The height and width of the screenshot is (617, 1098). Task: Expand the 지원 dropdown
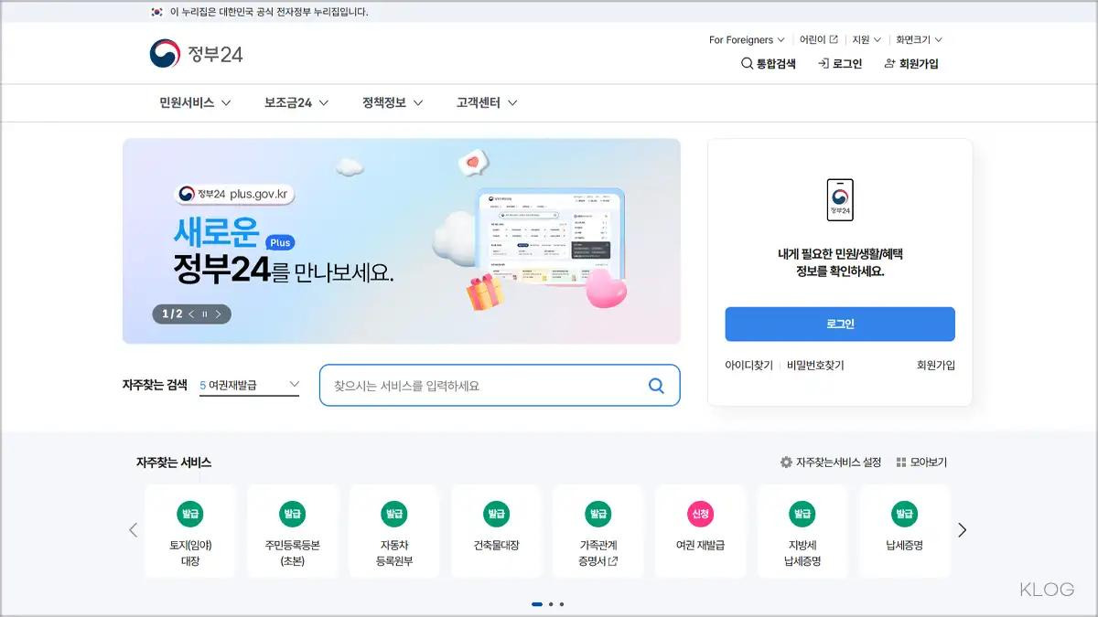867,39
